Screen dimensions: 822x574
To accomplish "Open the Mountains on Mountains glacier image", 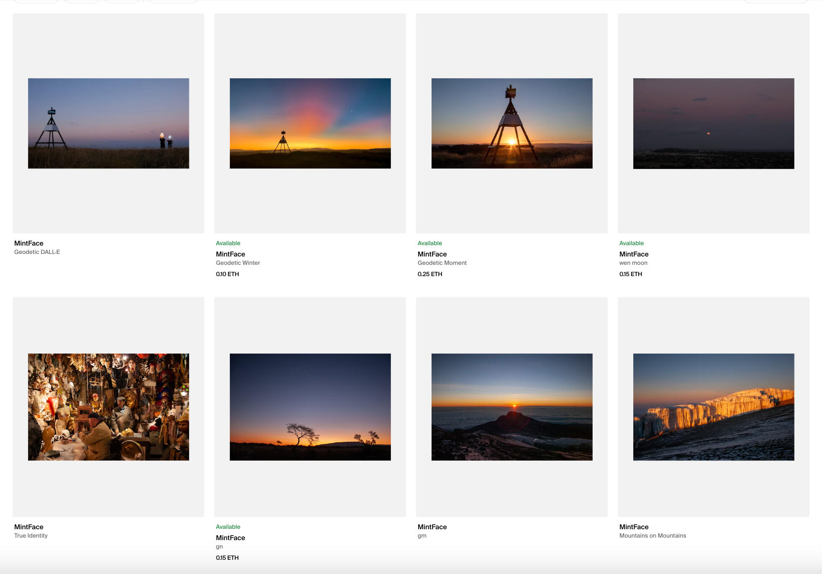I will 714,407.
